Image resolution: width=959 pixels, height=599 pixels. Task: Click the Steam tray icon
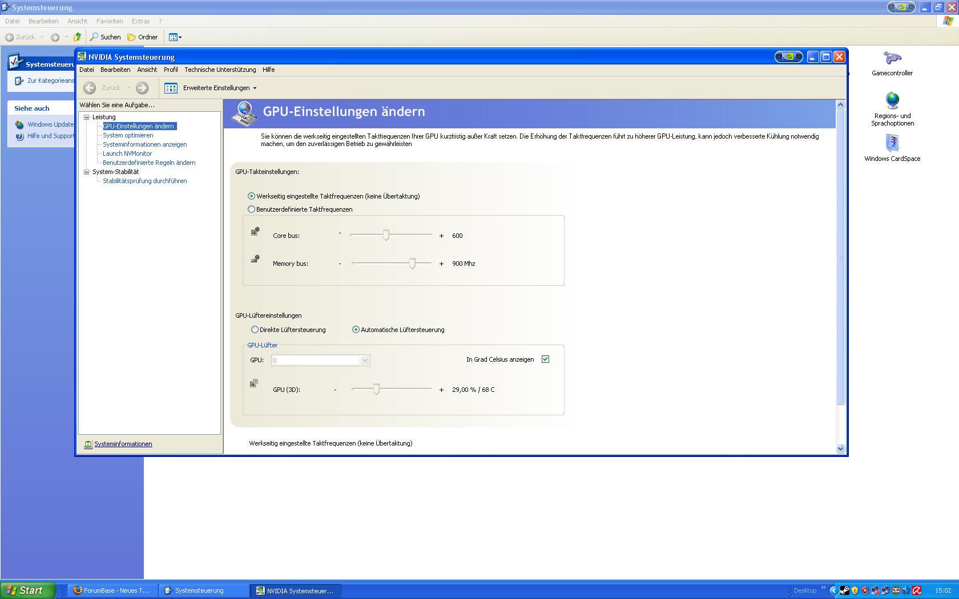[844, 590]
